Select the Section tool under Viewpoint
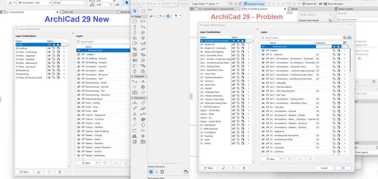Image resolution: width=378 pixels, height=179 pixels. [135, 81]
